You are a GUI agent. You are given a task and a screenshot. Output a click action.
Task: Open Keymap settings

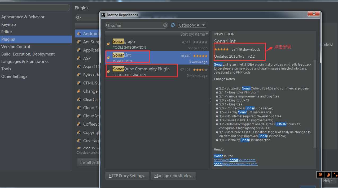8,24
